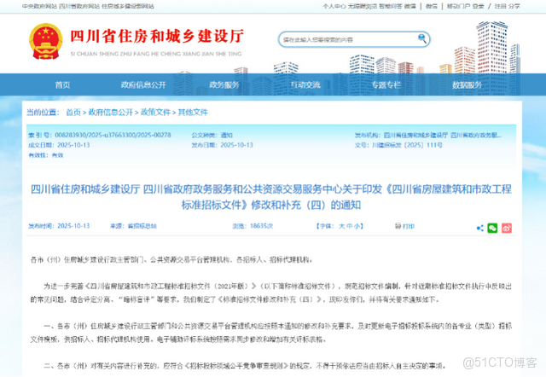
Task: Click the 发布时间: 2025-10-13 text
Action: click(x=59, y=226)
